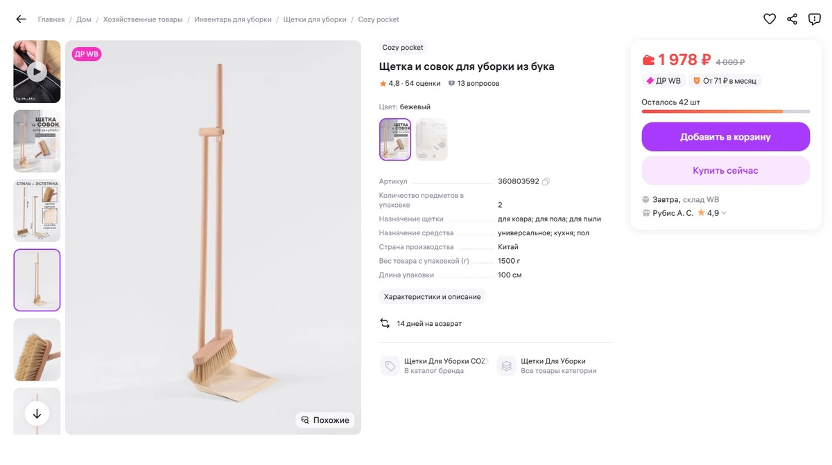Expand seller Рубис А. С. rating chevron
Screen dimensions: 832x465
(724, 213)
